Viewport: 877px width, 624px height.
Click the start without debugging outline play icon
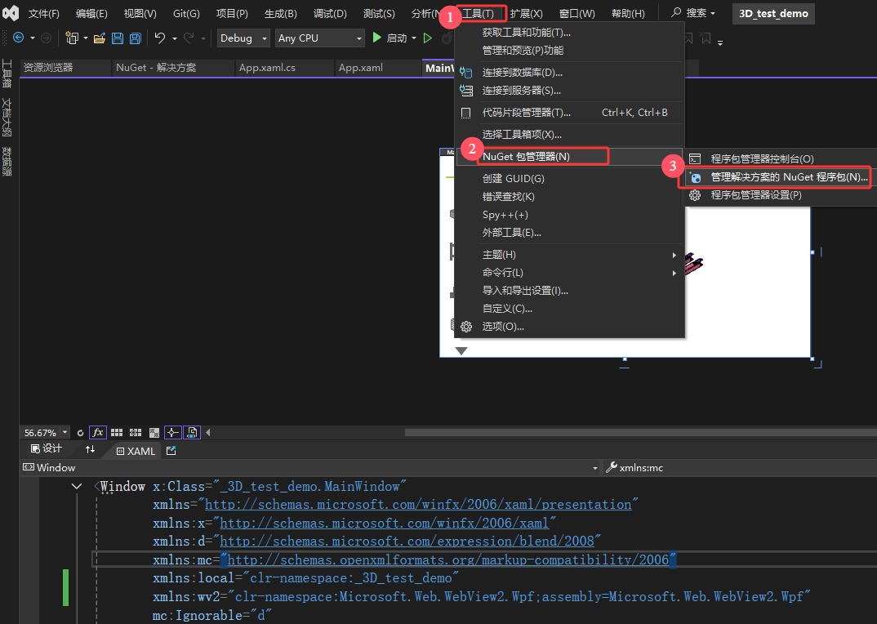pos(428,38)
